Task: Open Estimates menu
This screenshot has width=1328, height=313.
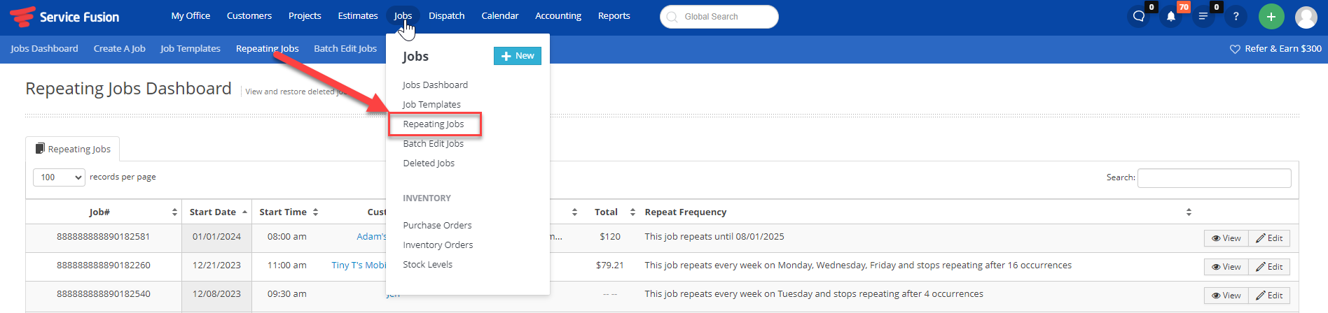Action: tap(358, 15)
